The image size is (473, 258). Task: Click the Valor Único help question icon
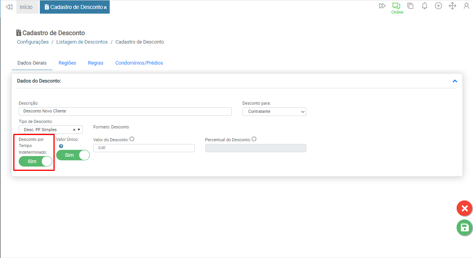click(x=61, y=146)
